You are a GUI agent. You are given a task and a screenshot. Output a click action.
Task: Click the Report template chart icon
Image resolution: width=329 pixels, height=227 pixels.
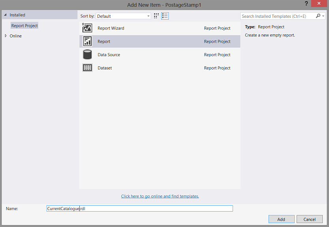click(x=87, y=41)
